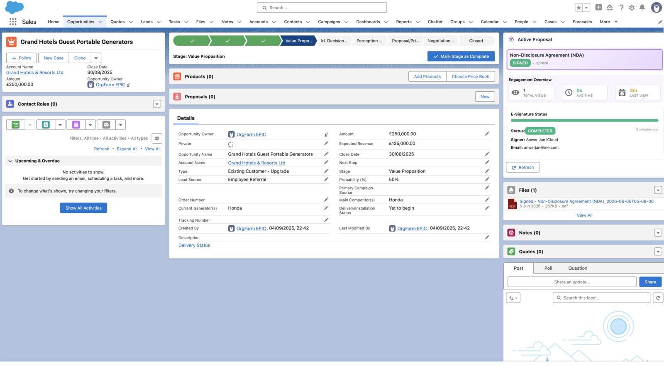Toggle the Private checkbox
The image size is (664, 366).
(231, 144)
